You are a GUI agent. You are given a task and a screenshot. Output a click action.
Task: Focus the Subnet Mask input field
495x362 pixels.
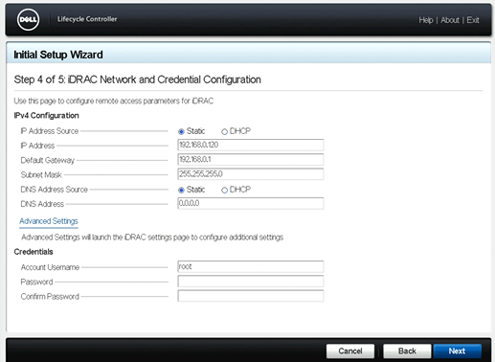[x=251, y=174]
